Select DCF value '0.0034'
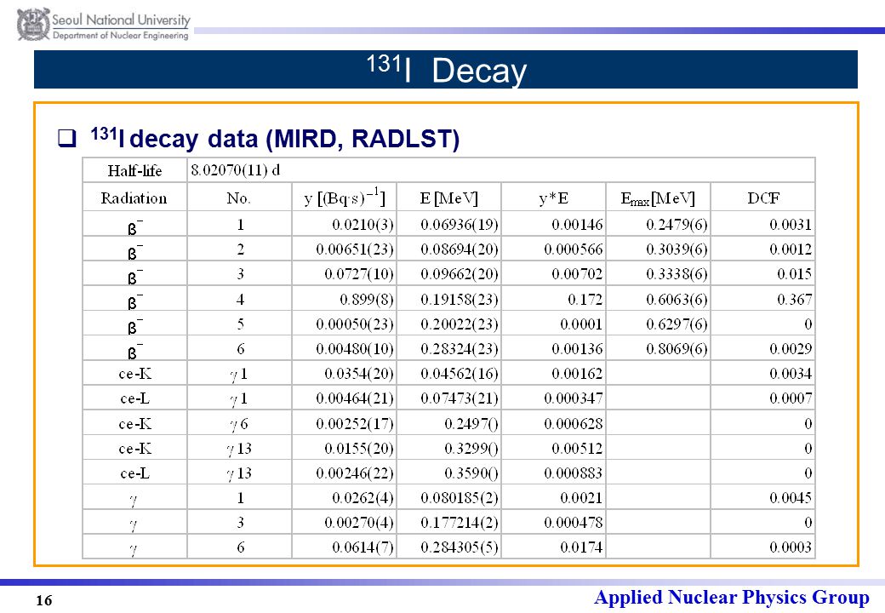 coord(791,374)
